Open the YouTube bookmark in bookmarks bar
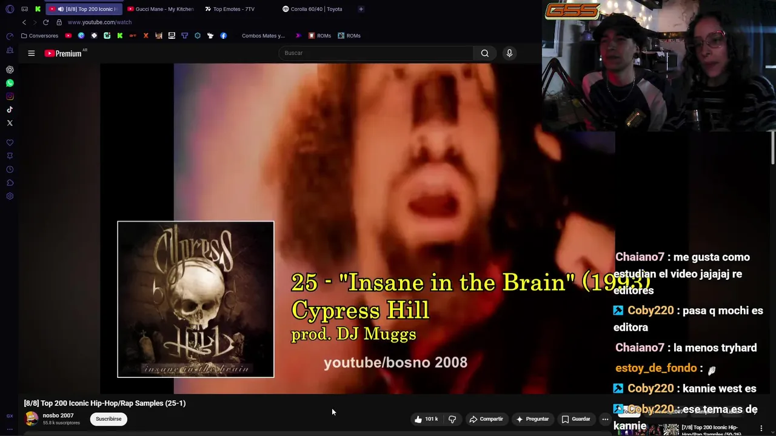This screenshot has height=436, width=776. (68, 36)
